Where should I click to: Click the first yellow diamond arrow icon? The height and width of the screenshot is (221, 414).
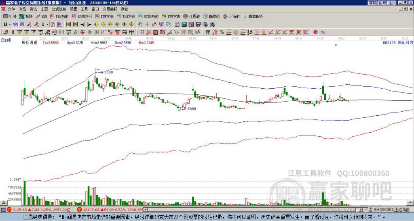click(96, 25)
